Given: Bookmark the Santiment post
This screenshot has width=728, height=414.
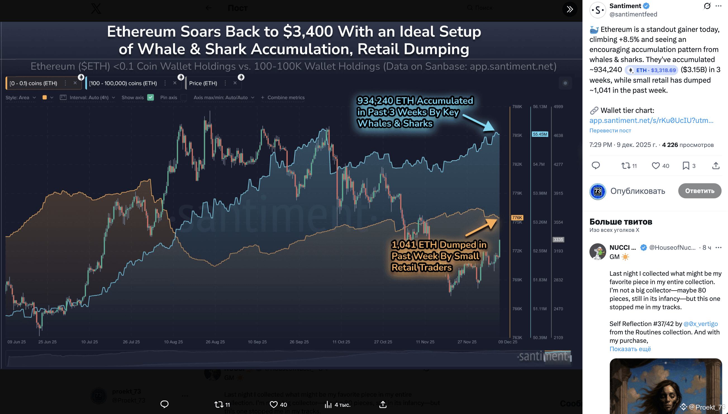Looking at the screenshot, I should (x=686, y=165).
